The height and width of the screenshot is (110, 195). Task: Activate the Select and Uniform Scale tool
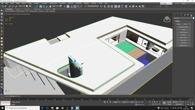[47, 6]
